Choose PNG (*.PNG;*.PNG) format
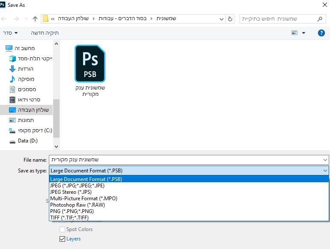The height and width of the screenshot is (249, 330). [x=189, y=211]
